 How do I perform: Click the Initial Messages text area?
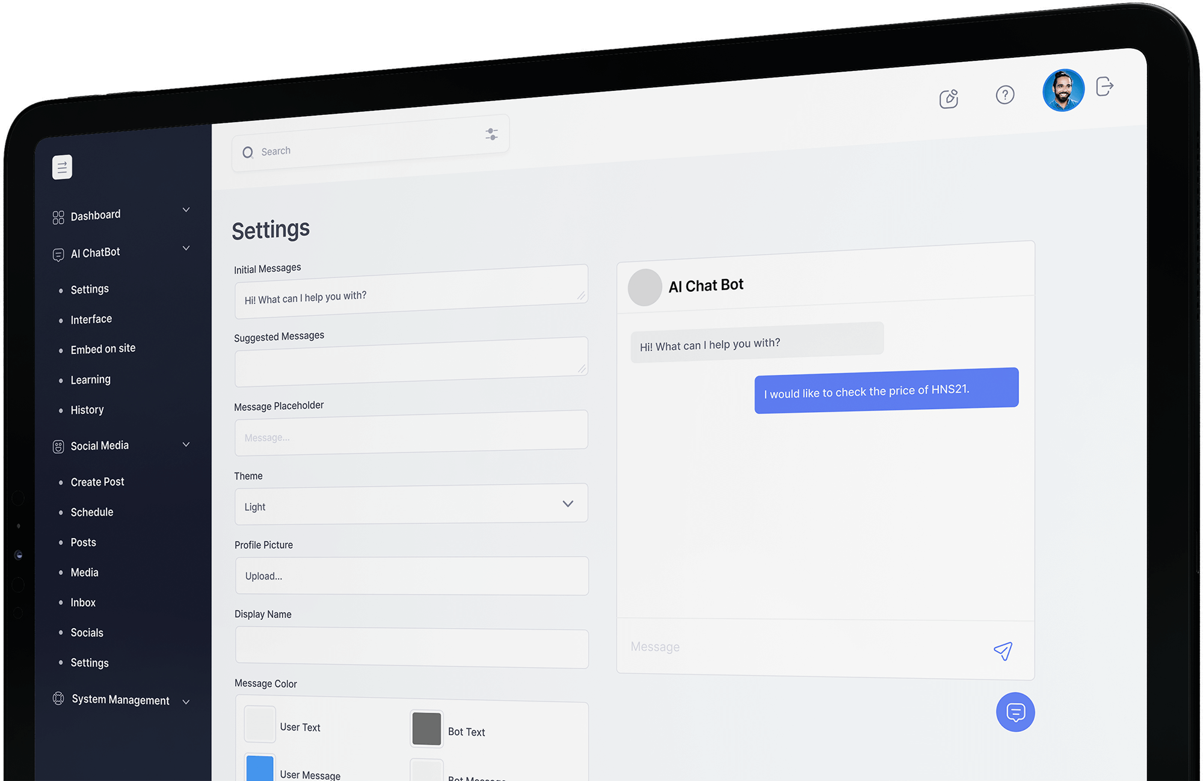click(x=411, y=292)
